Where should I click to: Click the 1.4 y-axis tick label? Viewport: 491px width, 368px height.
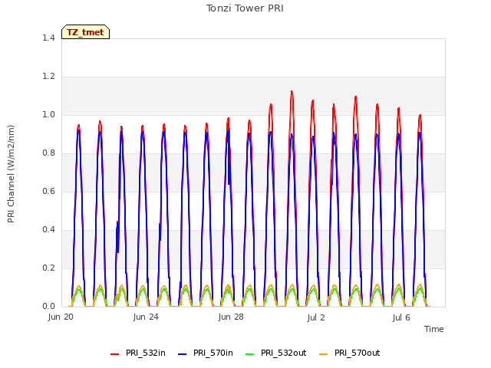(x=48, y=38)
